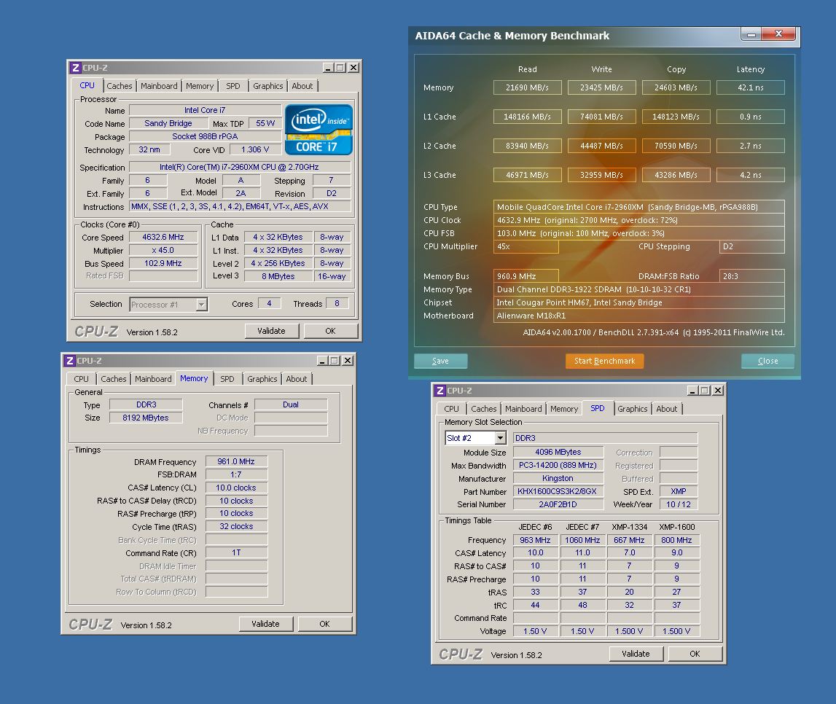Click the Manufacturer value Kingston
Screen dimensions: 836x704
558,479
